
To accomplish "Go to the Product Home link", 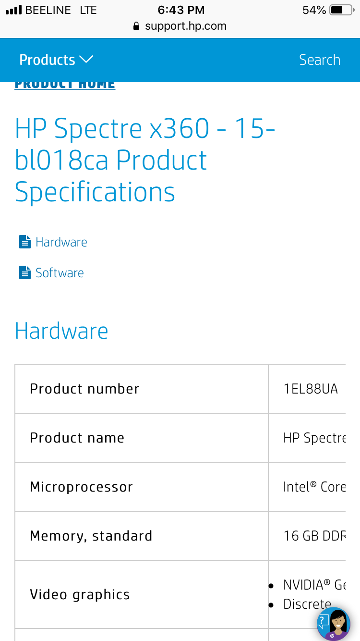I will 65,85.
